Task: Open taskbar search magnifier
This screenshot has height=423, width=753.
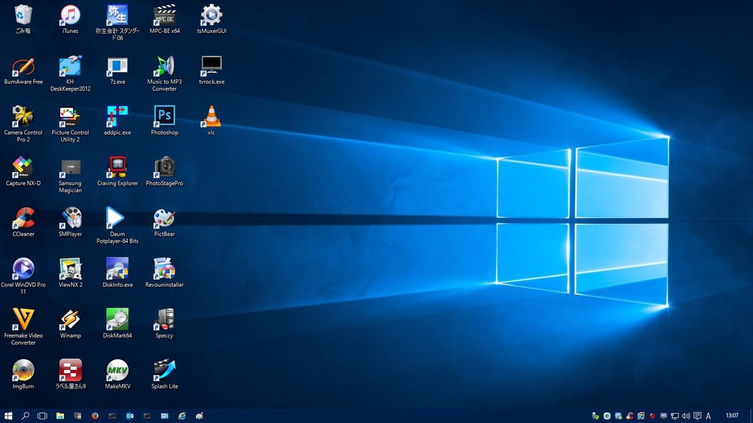Action: (25, 416)
